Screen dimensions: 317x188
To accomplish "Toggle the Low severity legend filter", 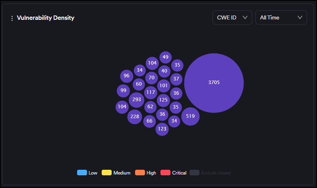I will tap(87, 173).
